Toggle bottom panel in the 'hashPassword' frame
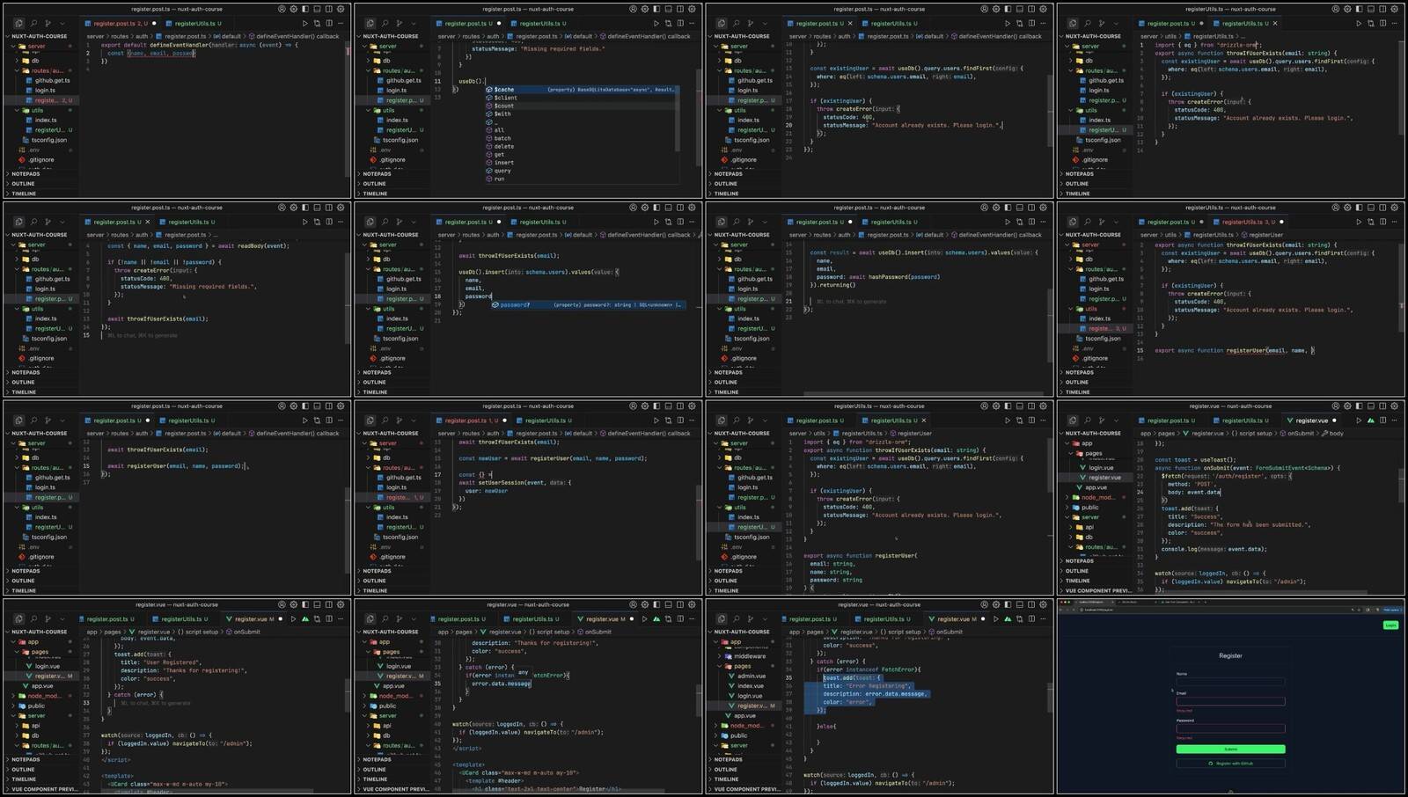 tap(1020, 208)
